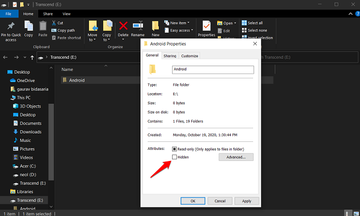Viewport: 360px width, 216px height.
Task: Select Music in the navigation pane
Action: point(22,140)
